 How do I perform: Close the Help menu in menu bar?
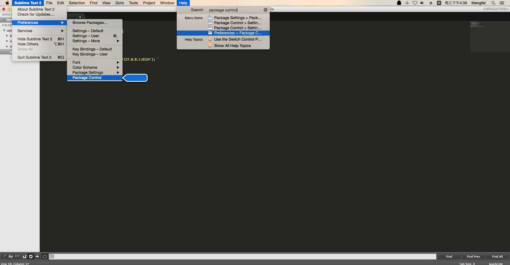183,3
